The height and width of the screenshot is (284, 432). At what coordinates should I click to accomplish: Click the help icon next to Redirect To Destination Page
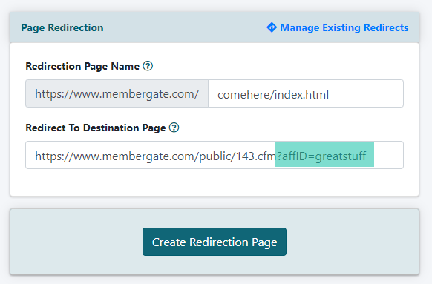(174, 128)
